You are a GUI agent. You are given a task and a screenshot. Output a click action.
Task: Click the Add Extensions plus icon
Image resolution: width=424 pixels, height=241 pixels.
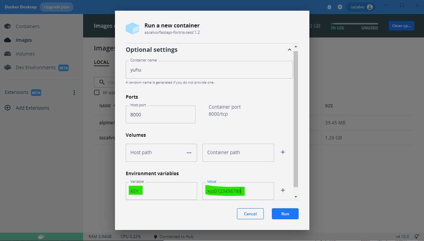[7, 108]
